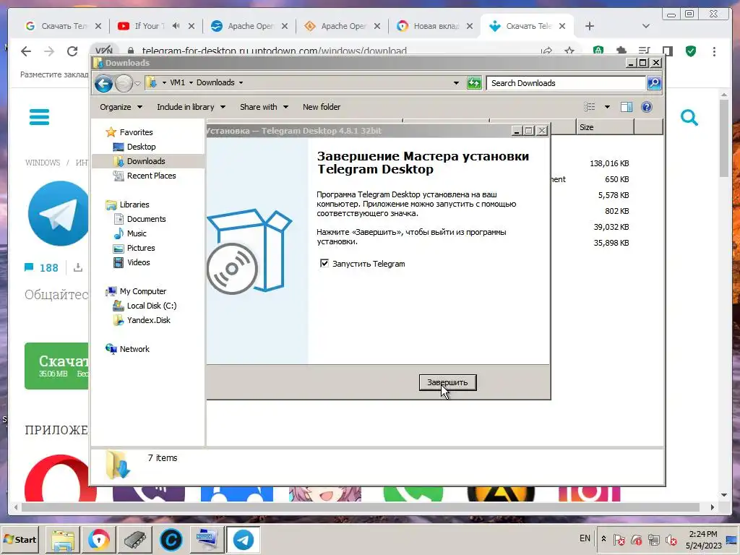Click the share icon in address bar
This screenshot has height=555, width=740.
coord(546,51)
